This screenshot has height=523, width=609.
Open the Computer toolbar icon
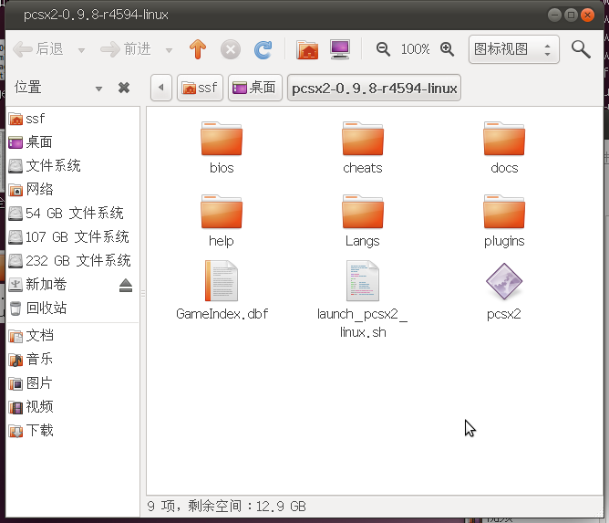coord(340,49)
